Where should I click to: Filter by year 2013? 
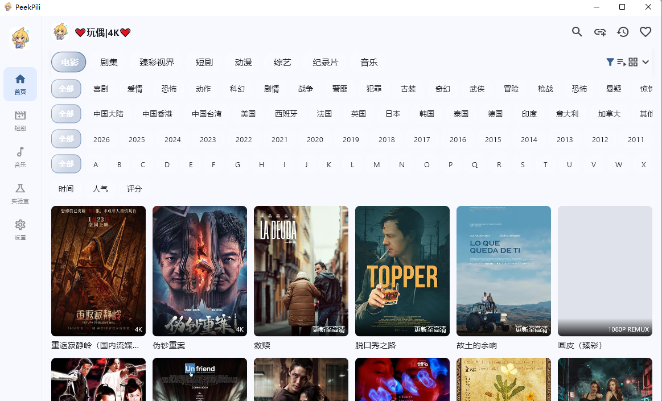[x=565, y=139]
